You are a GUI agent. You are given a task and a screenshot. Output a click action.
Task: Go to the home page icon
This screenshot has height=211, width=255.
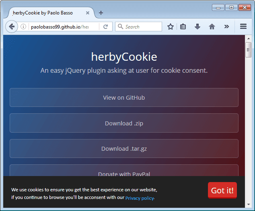pos(212,27)
